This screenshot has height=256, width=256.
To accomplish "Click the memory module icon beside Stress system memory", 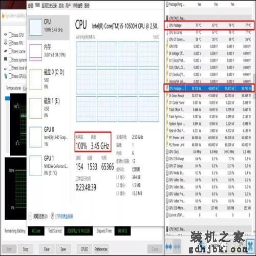I will point(6,59).
